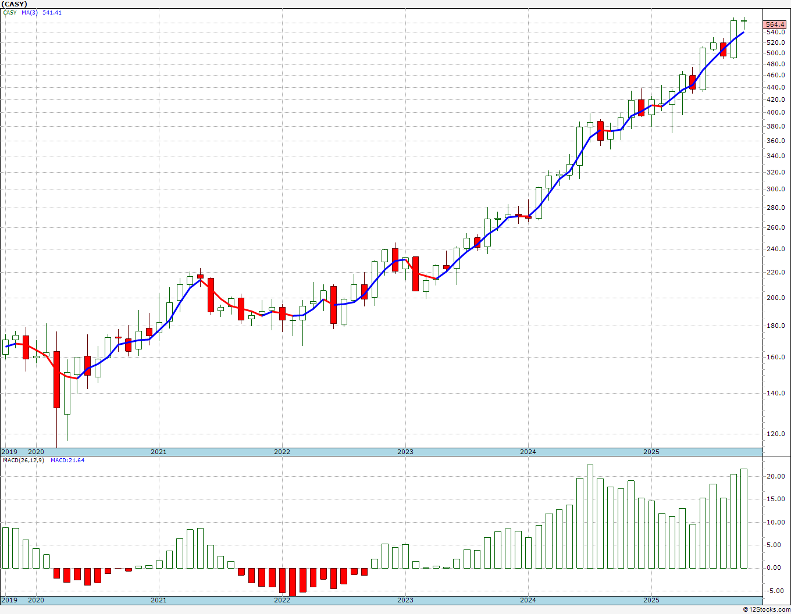Click the (CASY) chart title
The height and width of the screenshot is (614, 791).
tap(14, 4)
